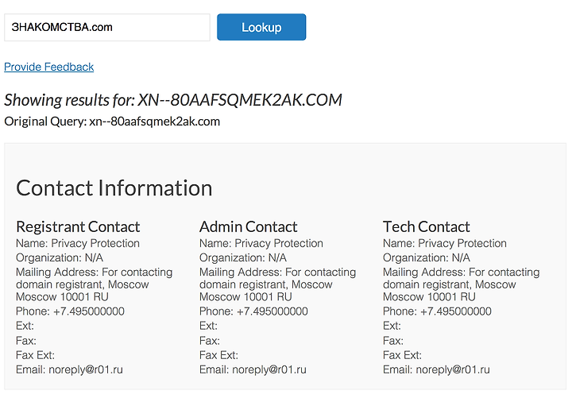Click Registrant Email noreply@r01.ru

click(x=69, y=370)
